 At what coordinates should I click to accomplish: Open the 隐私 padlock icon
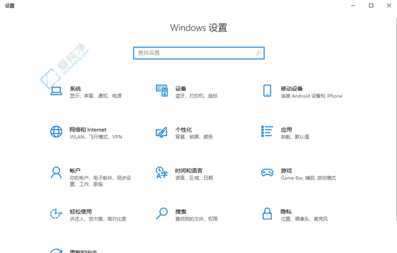267,213
